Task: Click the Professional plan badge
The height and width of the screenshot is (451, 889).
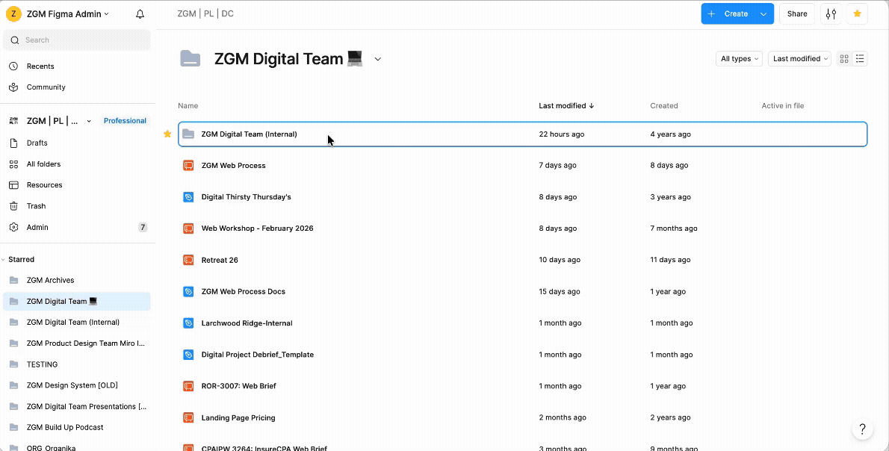Action: [125, 121]
